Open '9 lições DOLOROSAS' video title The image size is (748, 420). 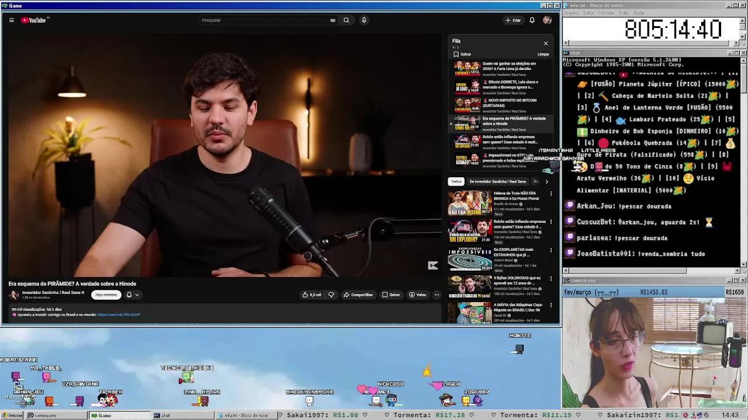pyautogui.click(x=517, y=281)
